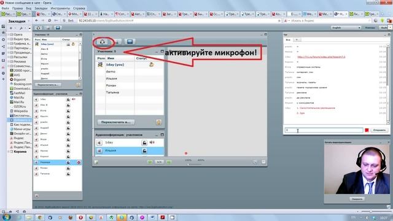
Task: Expand the Реклама bookmarks folder
Action: click(x=9, y=61)
